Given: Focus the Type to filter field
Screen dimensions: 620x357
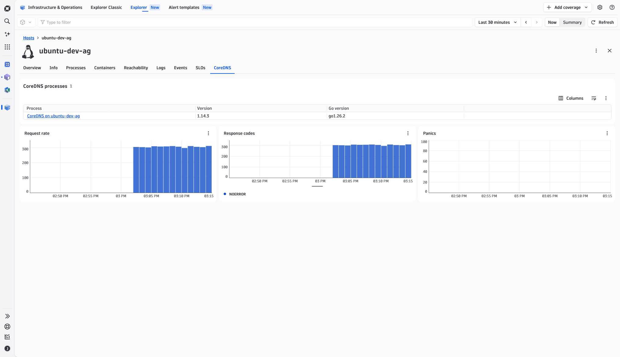Looking at the screenshot, I should coord(255,22).
